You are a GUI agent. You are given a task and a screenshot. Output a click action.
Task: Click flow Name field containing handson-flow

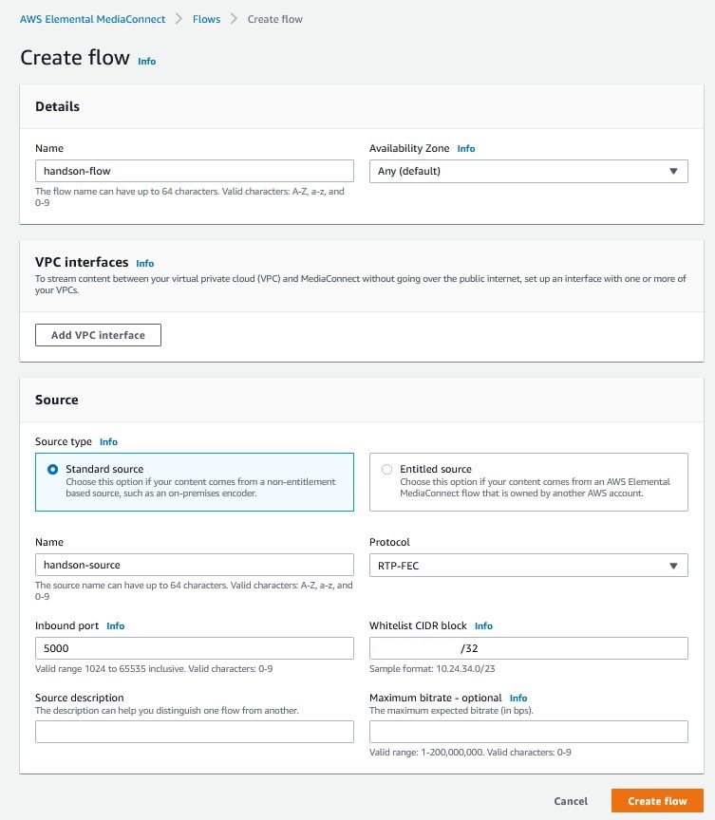click(194, 171)
